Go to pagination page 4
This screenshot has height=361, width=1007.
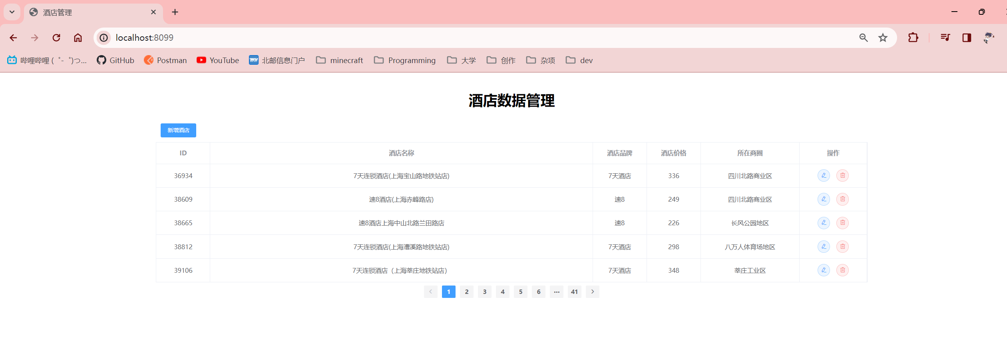coord(503,292)
